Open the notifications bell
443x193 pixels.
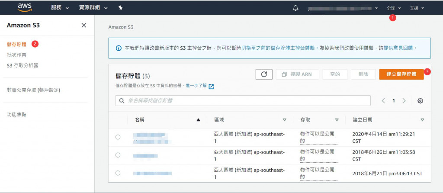(x=295, y=8)
